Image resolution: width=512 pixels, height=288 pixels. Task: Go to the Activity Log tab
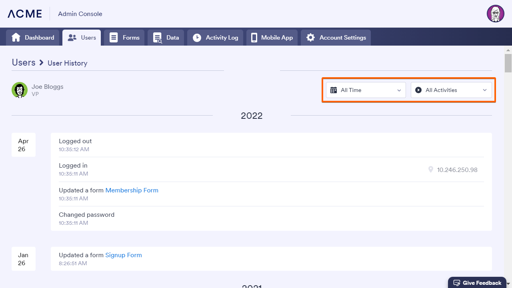click(215, 38)
